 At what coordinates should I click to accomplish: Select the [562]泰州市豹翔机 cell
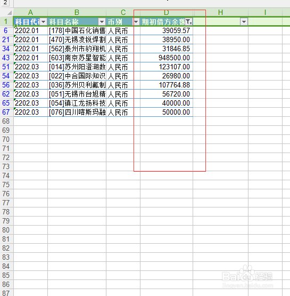(77, 49)
